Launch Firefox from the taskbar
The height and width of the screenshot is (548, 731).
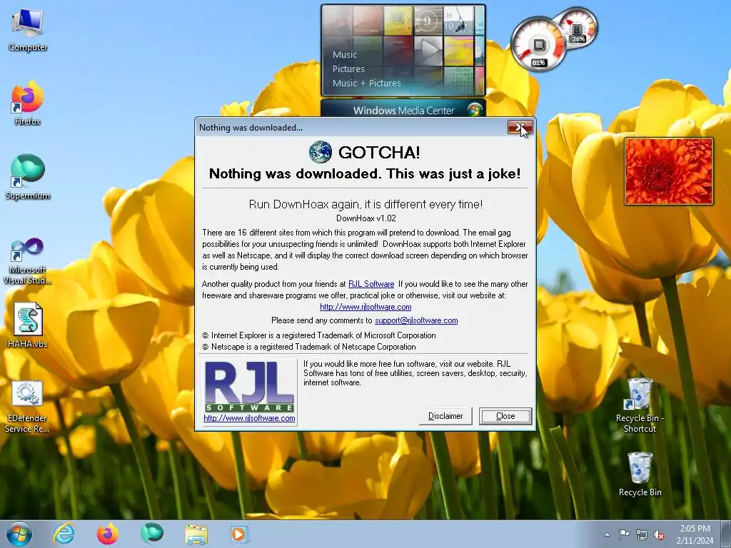(107, 534)
